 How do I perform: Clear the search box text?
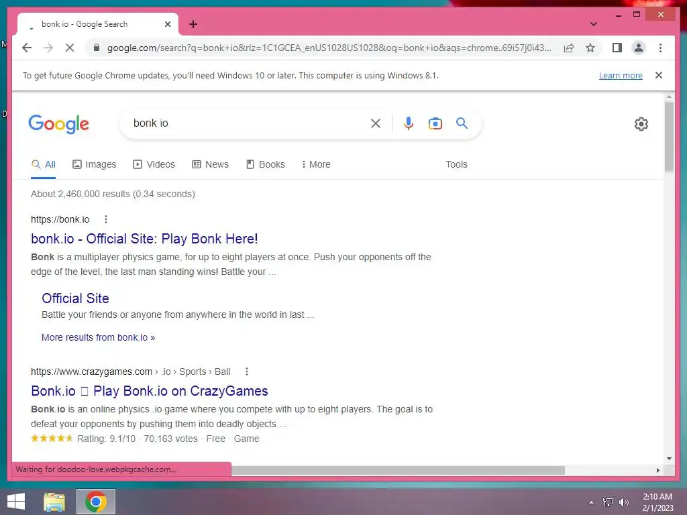(376, 123)
